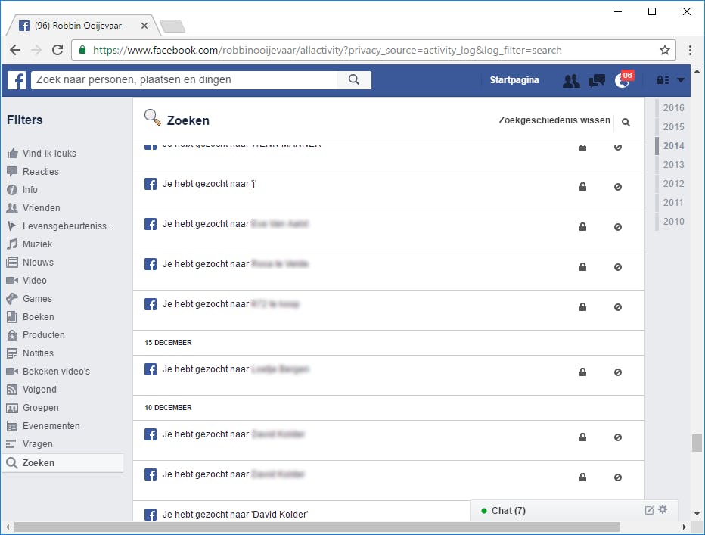This screenshot has height=535, width=705.
Task: Jump to year 2016 in timeline
Action: (x=673, y=108)
